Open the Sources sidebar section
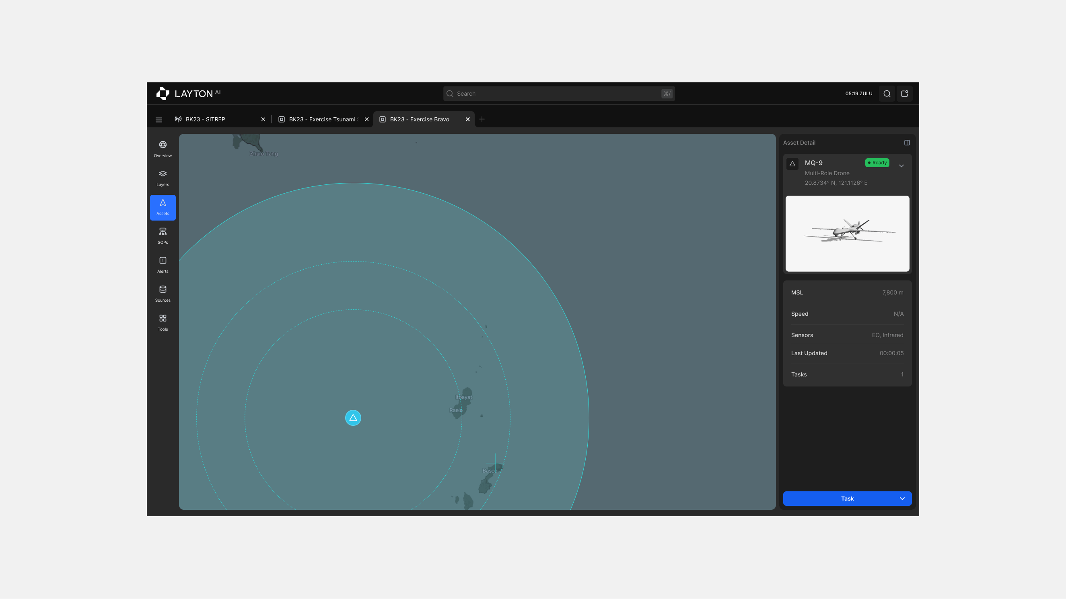The image size is (1066, 599). point(163,294)
